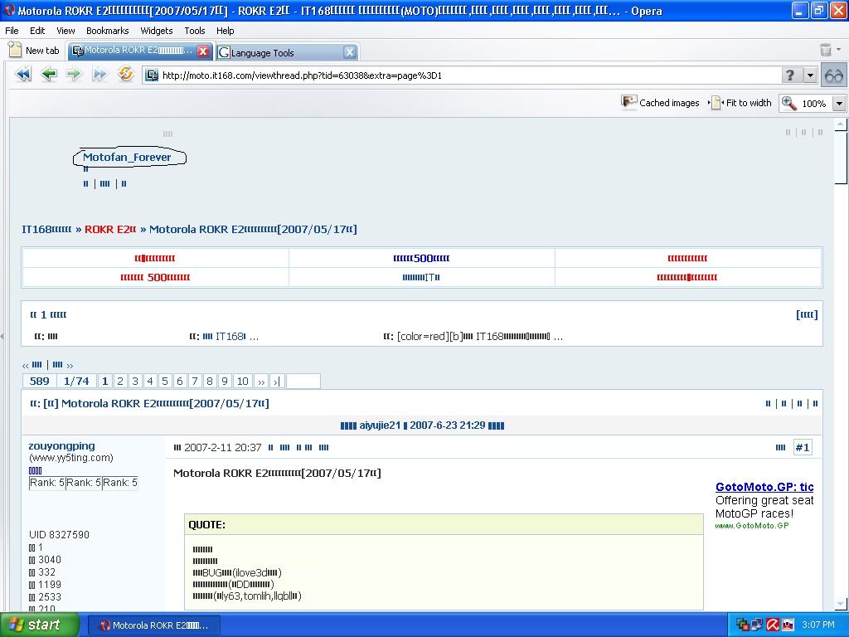Click the page scrollbar up arrow
The image size is (849, 637).
[840, 125]
